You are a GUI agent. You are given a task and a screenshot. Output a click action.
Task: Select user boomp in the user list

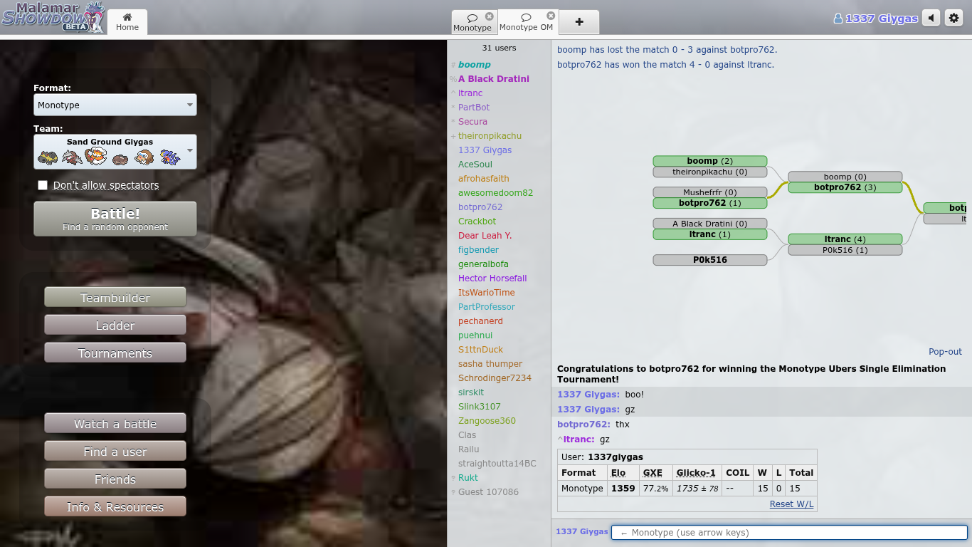point(474,65)
